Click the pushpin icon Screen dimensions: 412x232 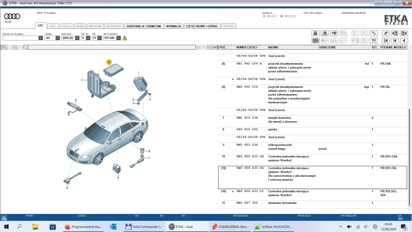(385, 33)
